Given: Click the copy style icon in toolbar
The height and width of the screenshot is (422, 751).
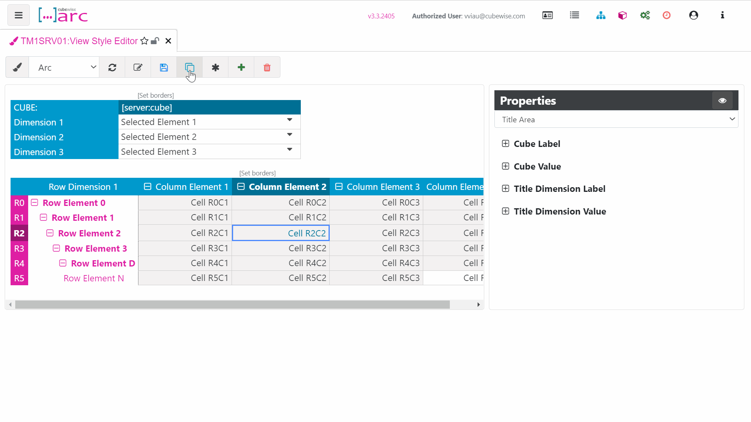Looking at the screenshot, I should (x=189, y=68).
